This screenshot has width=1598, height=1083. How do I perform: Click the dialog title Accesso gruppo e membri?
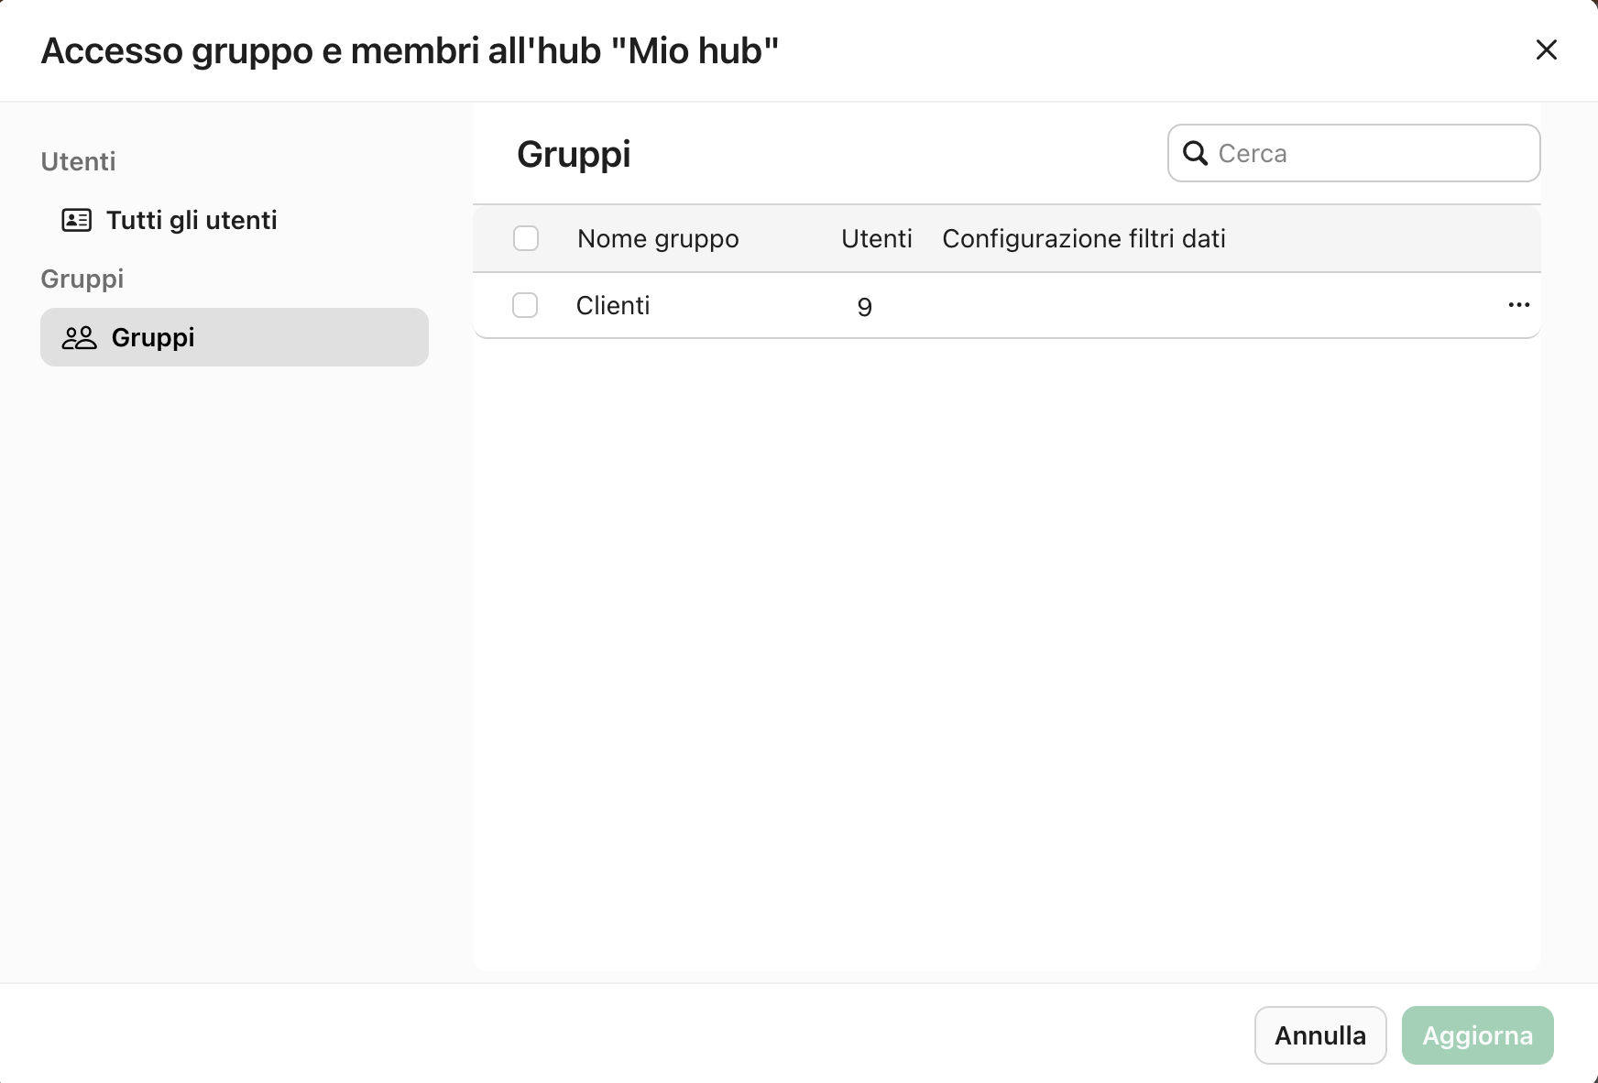[410, 50]
